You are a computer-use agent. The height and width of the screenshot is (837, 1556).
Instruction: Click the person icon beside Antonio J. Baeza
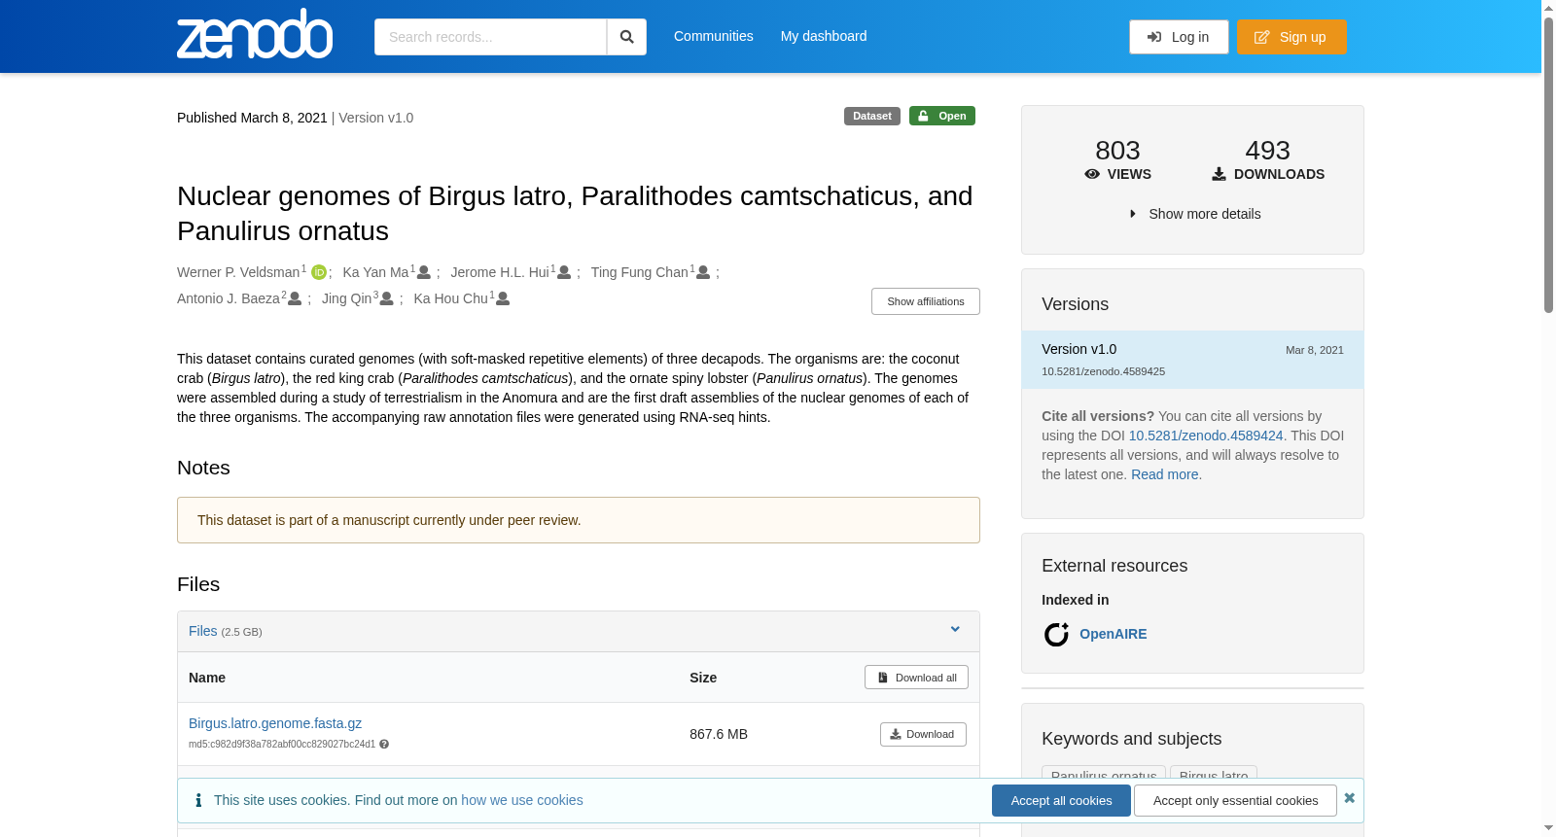295,298
